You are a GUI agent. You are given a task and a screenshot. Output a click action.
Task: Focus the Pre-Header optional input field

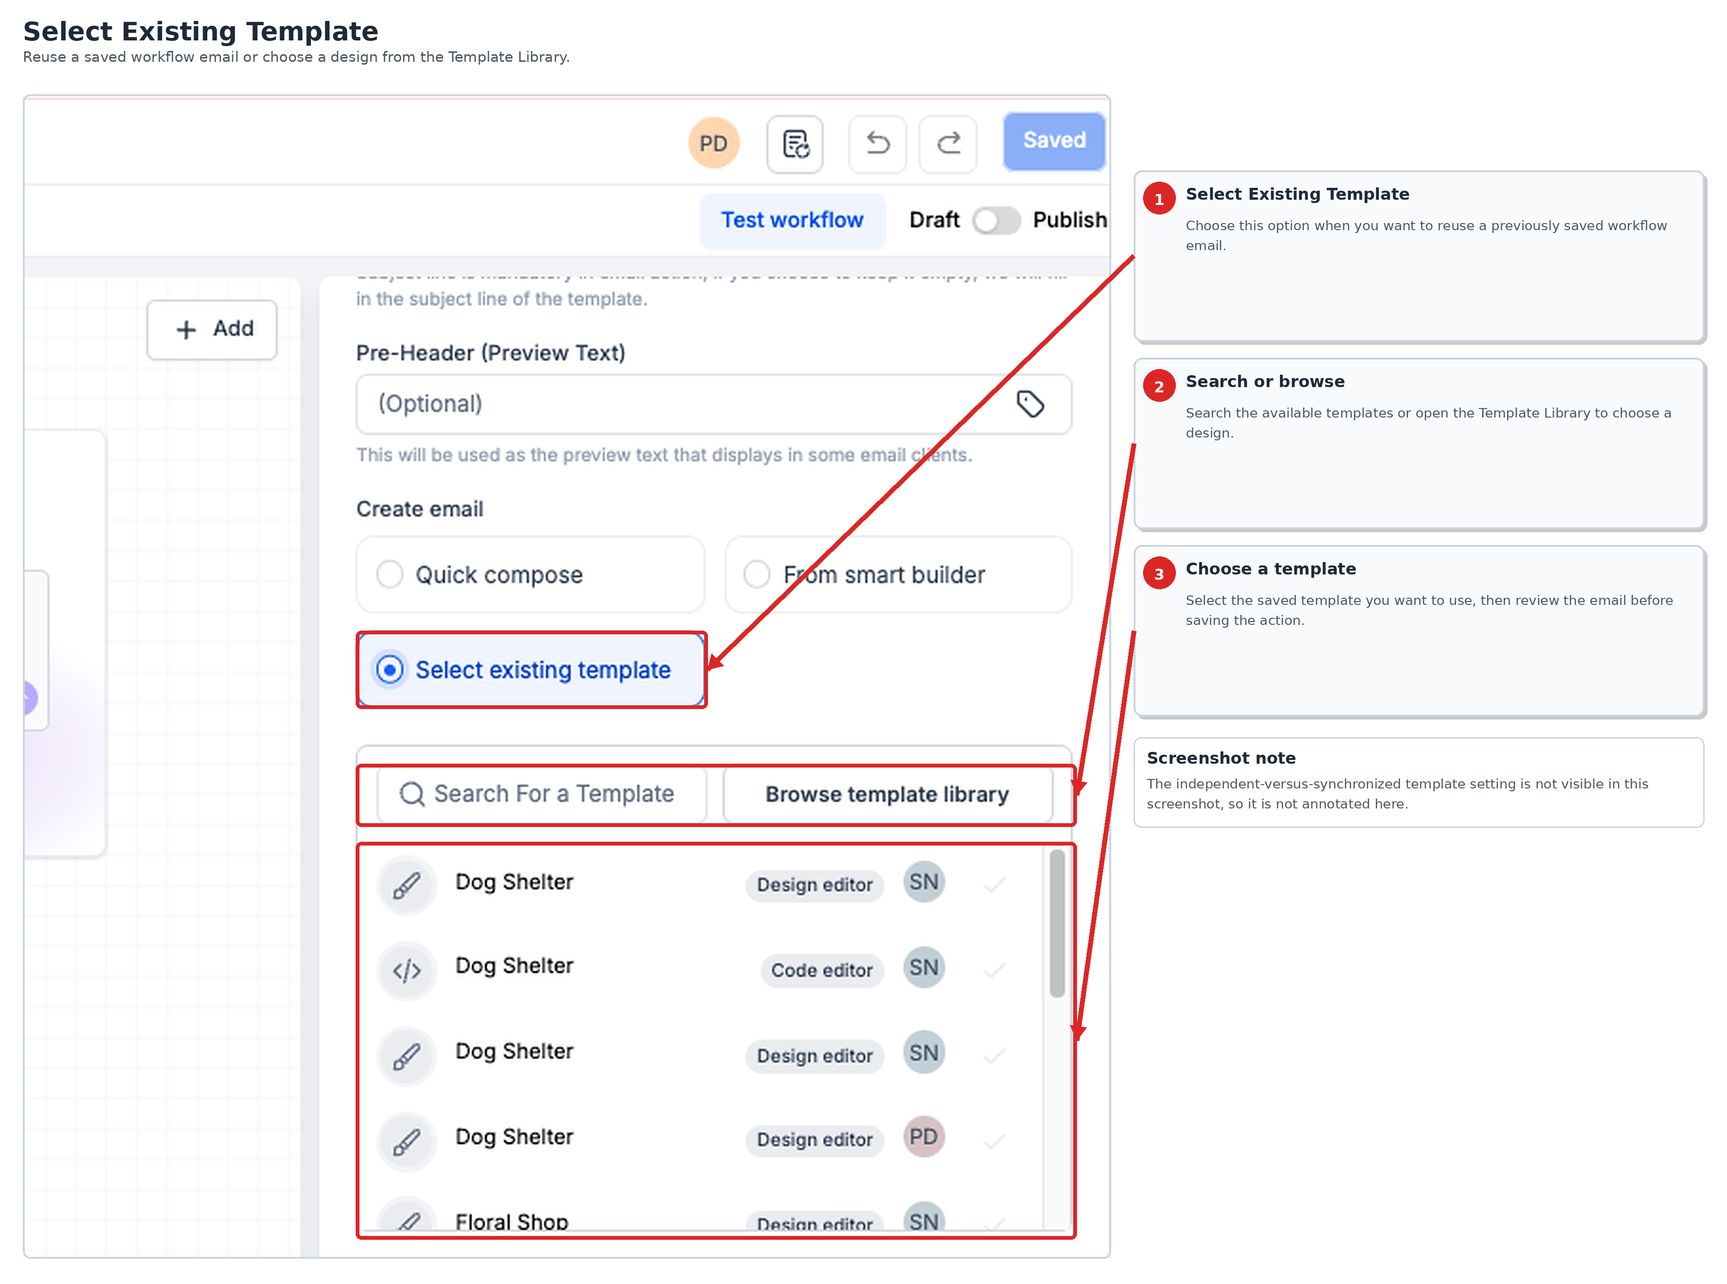[714, 404]
